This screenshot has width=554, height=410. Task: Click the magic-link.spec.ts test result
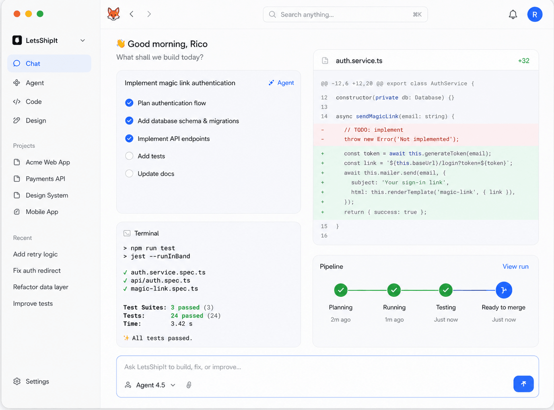pyautogui.click(x=161, y=288)
